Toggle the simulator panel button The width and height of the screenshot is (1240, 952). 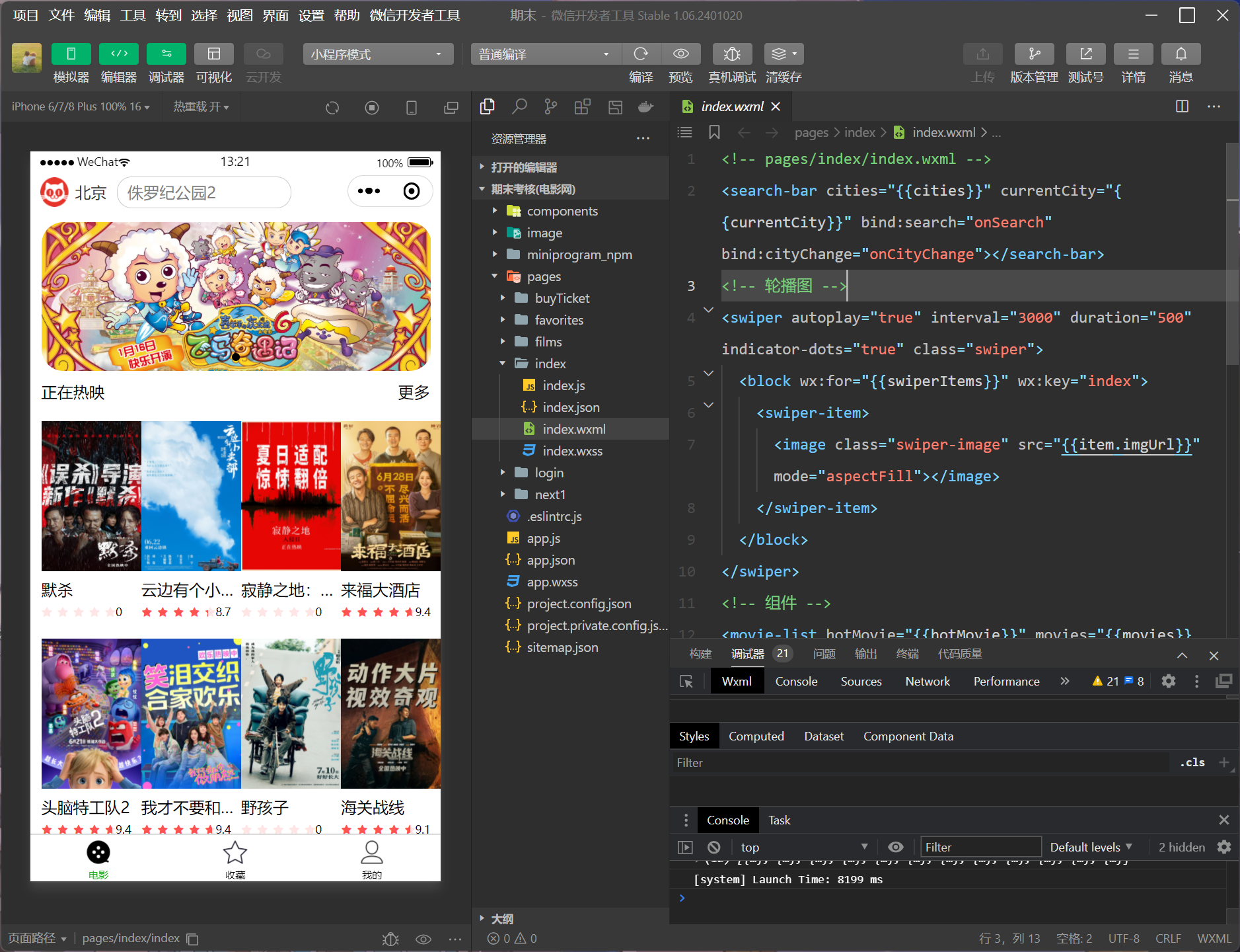[71, 54]
